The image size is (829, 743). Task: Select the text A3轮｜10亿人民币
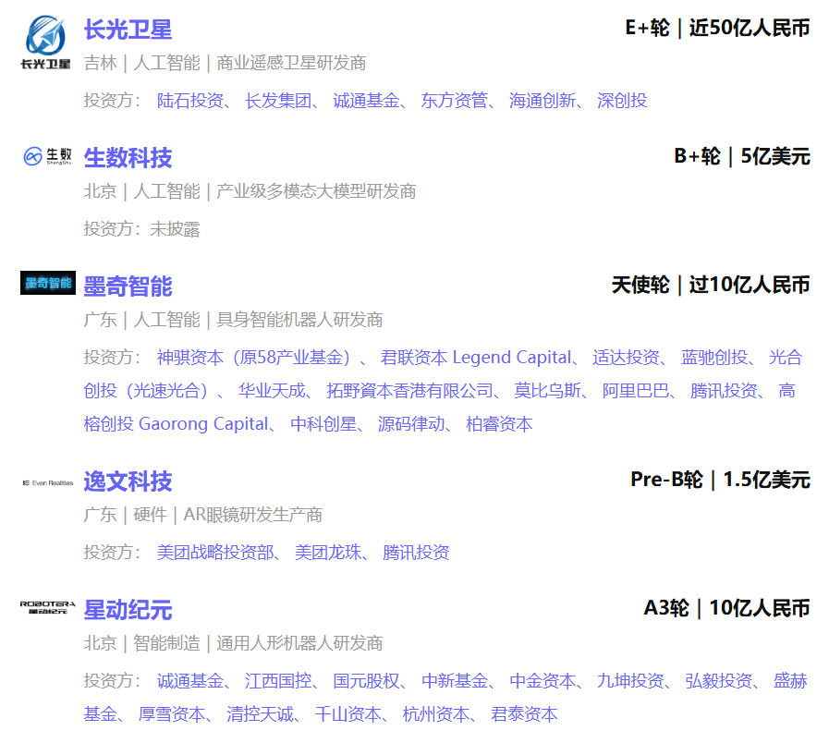727,609
